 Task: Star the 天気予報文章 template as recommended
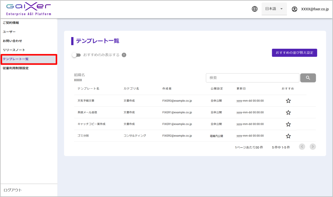coord(288,101)
